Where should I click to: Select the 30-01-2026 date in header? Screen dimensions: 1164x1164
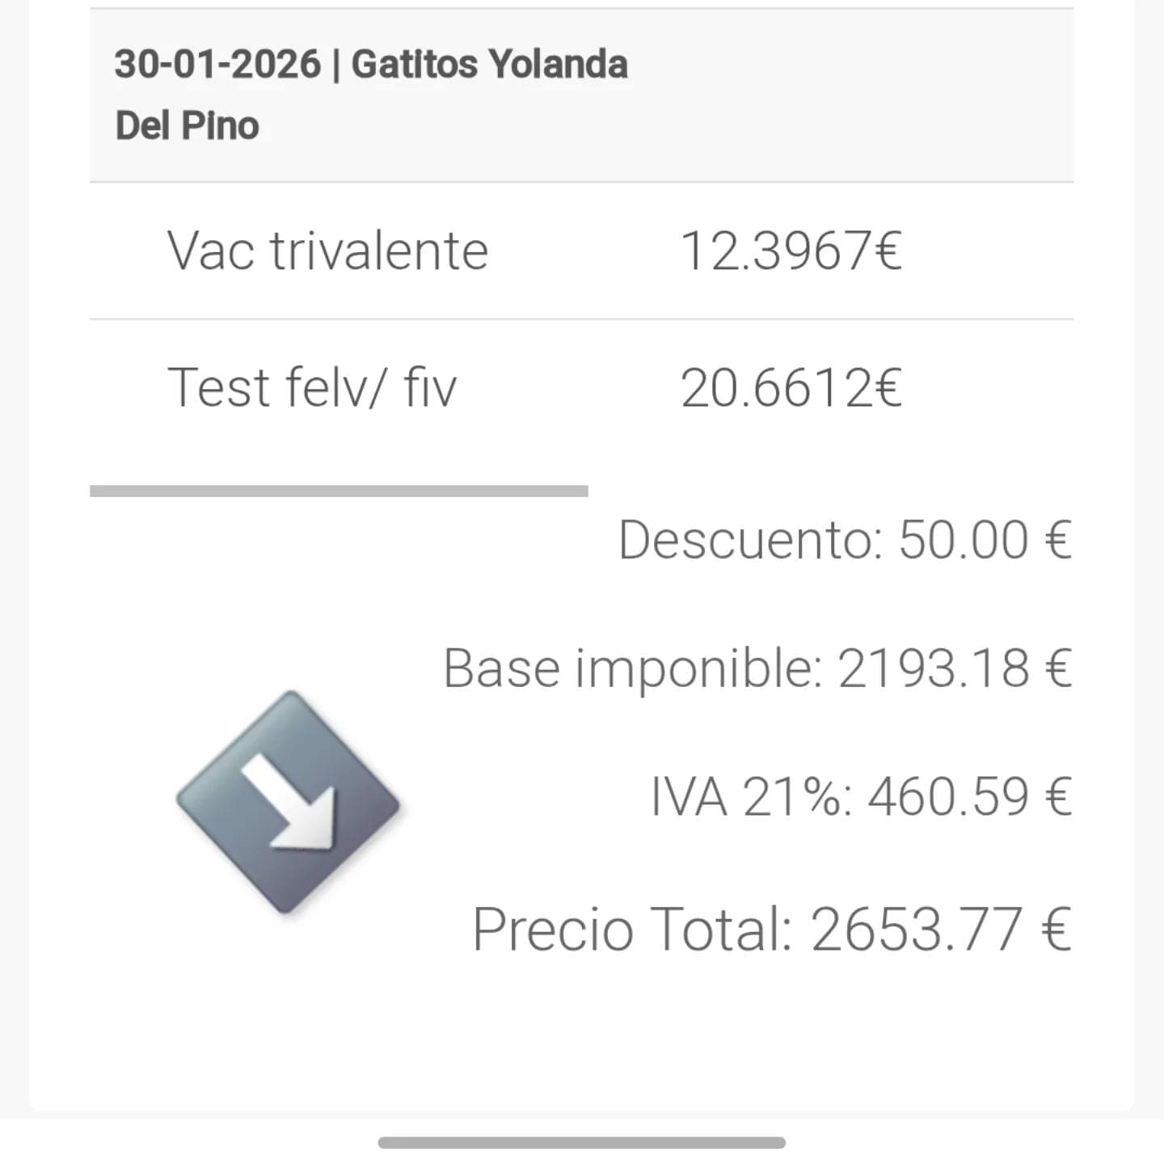click(x=217, y=64)
